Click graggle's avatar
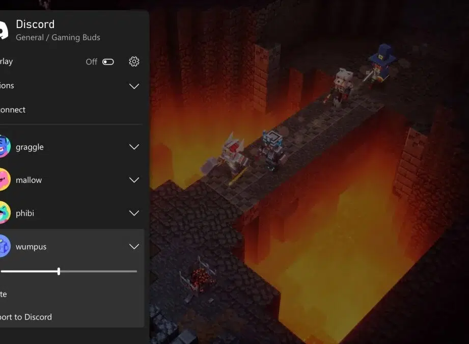Image resolution: width=469 pixels, height=344 pixels. [x=5, y=146]
